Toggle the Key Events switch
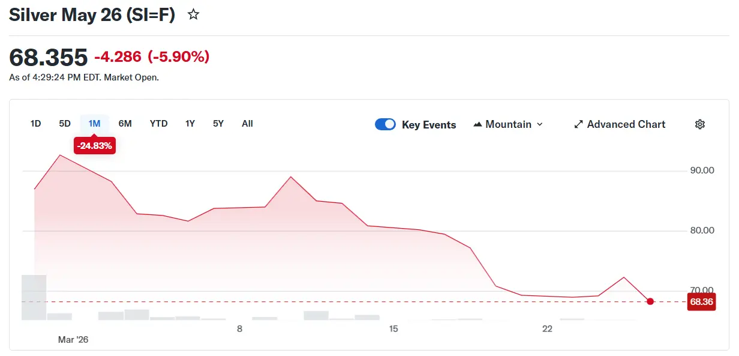Image resolution: width=739 pixels, height=356 pixels. pyautogui.click(x=385, y=124)
